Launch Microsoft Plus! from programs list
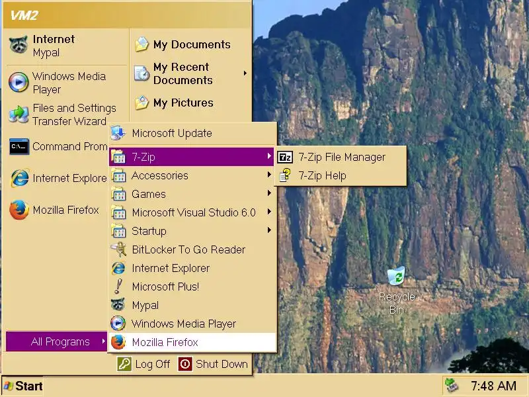 coord(192,287)
